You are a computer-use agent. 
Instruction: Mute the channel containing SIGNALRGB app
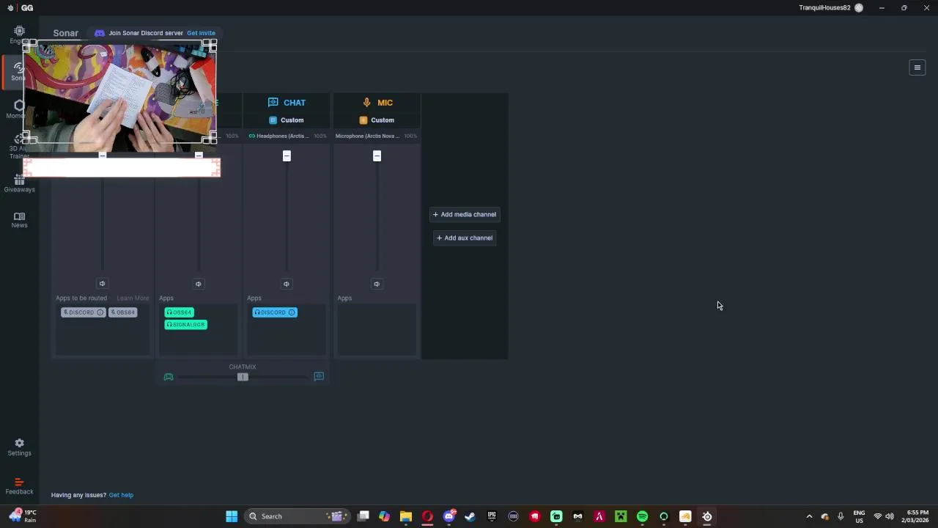click(x=198, y=284)
